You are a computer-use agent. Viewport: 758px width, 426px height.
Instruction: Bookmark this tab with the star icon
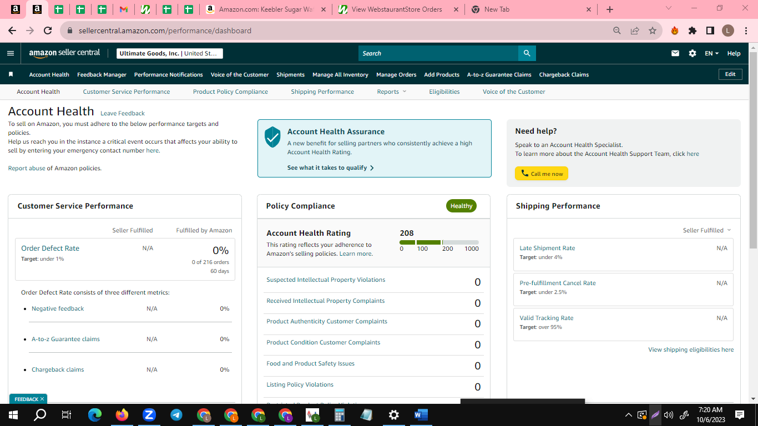point(653,31)
